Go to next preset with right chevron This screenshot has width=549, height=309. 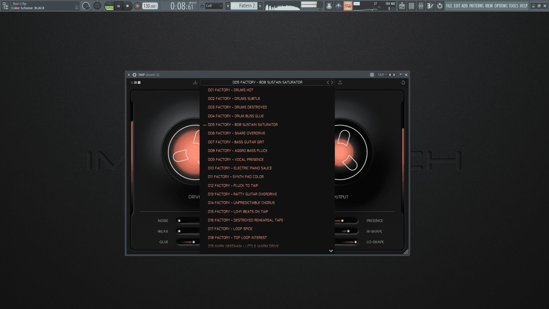coord(332,82)
